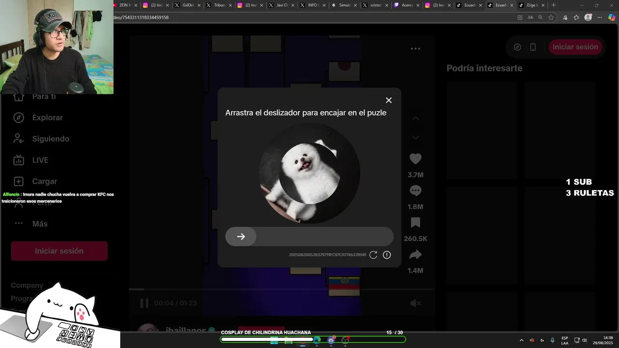The image size is (619, 348).
Task: Like the video with the heart icon
Action: 415,159
